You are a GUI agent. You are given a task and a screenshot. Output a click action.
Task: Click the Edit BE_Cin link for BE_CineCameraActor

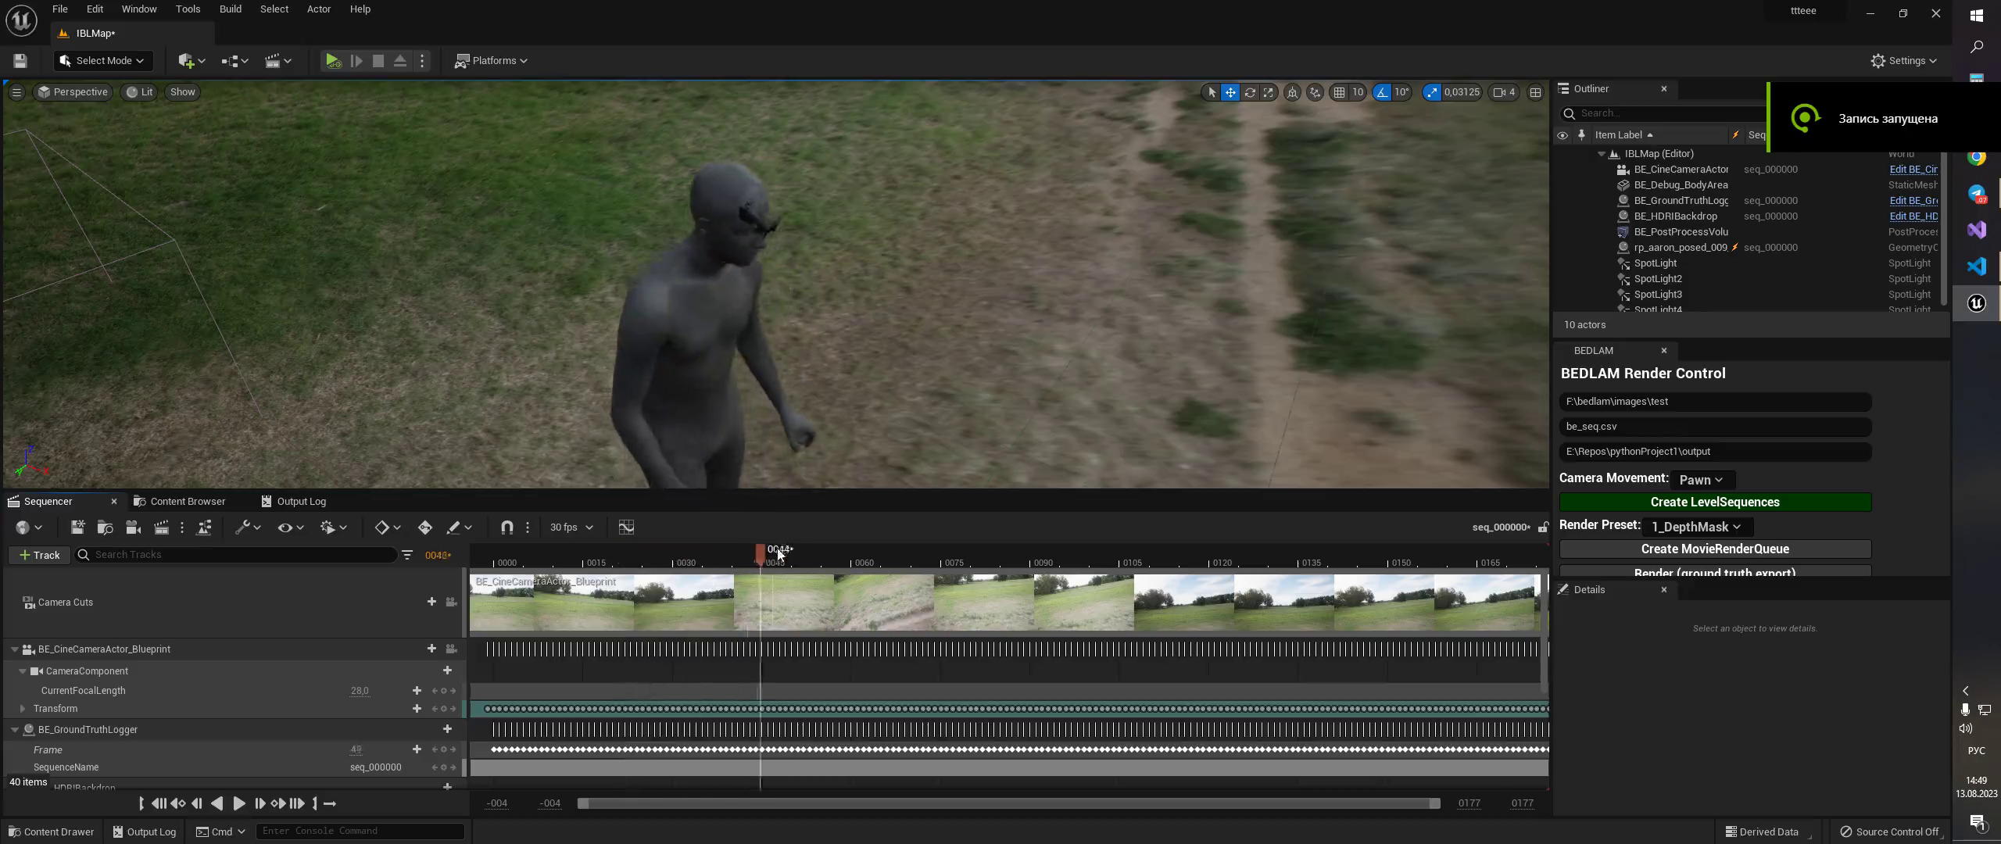tap(1913, 170)
